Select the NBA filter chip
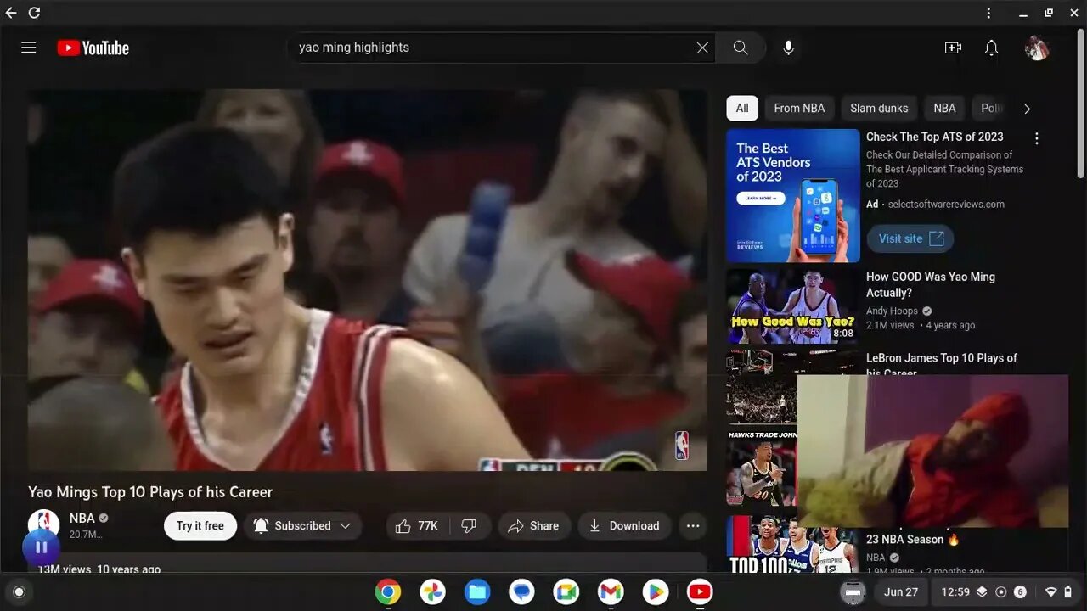 pos(944,108)
